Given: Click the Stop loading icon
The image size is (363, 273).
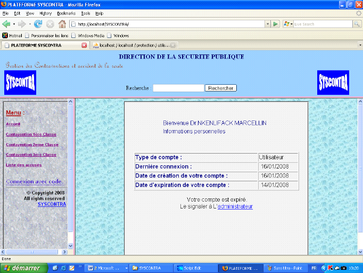Looking at the screenshot, I should pyautogui.click(x=50, y=24).
